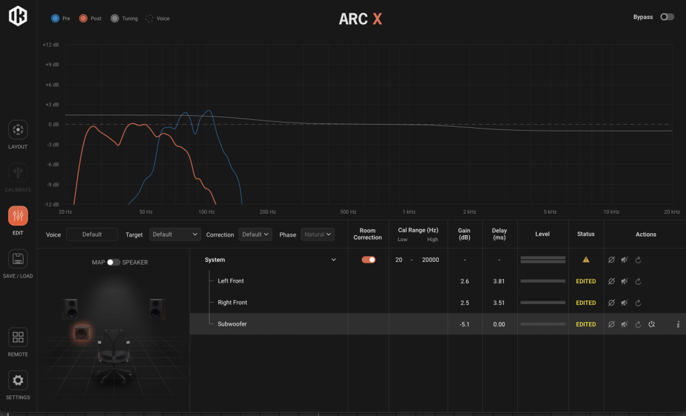Open the Remote panel
Viewport: 686px width, 416px height.
[18, 338]
